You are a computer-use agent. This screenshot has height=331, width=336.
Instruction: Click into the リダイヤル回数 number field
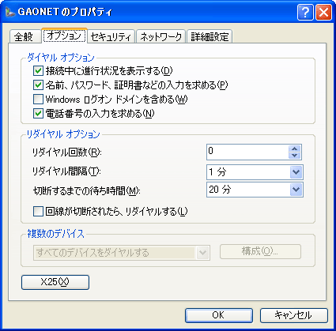click(247, 152)
